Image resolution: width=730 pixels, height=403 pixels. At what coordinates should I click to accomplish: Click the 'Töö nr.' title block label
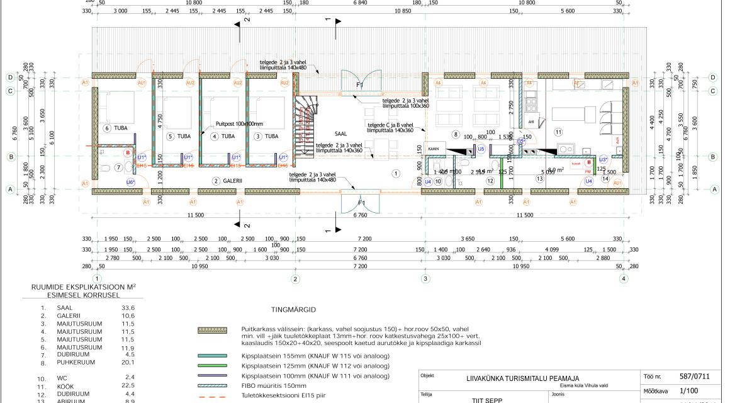[x=652, y=377]
